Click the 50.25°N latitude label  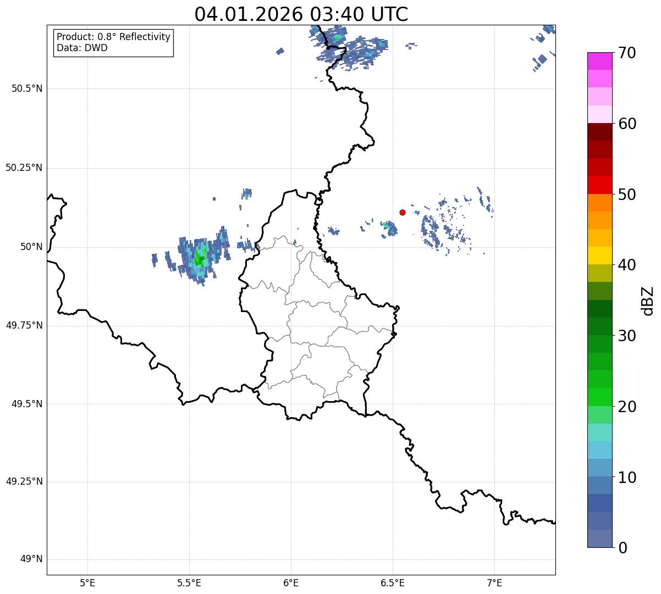pyautogui.click(x=24, y=168)
